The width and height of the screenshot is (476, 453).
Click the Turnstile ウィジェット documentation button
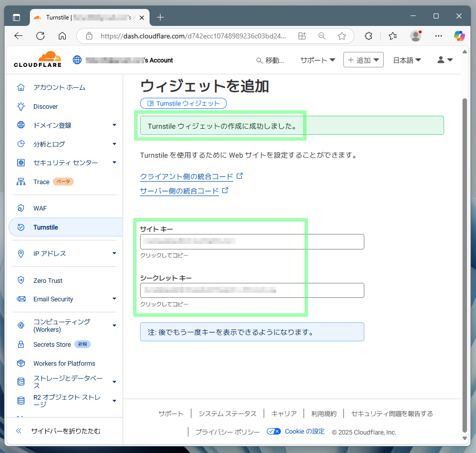(x=183, y=103)
